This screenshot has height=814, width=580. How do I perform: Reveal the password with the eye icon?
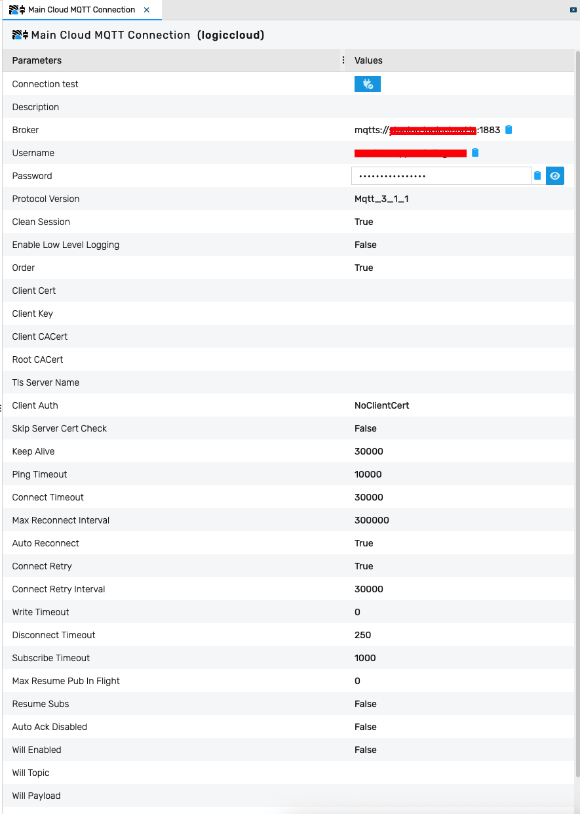pos(555,175)
